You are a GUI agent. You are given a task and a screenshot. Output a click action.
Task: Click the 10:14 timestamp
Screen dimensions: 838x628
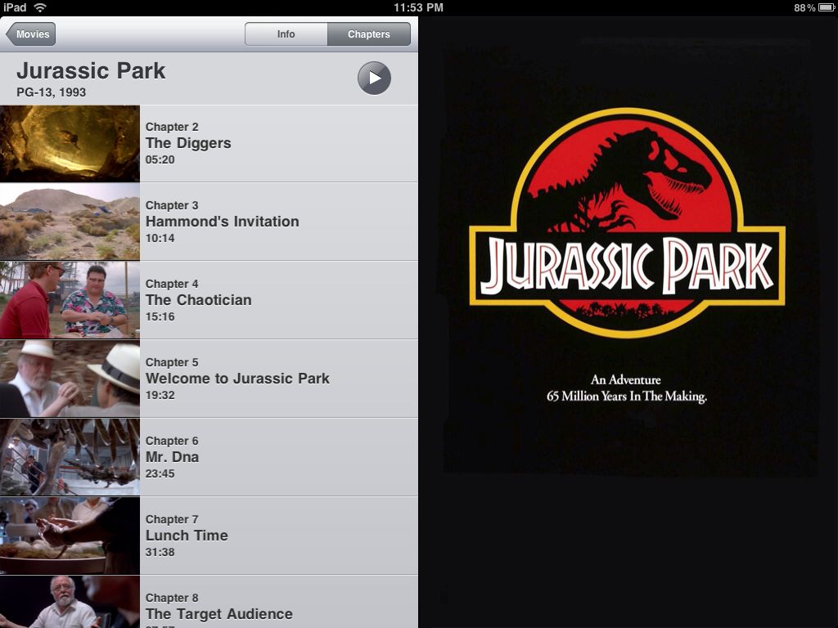(160, 238)
